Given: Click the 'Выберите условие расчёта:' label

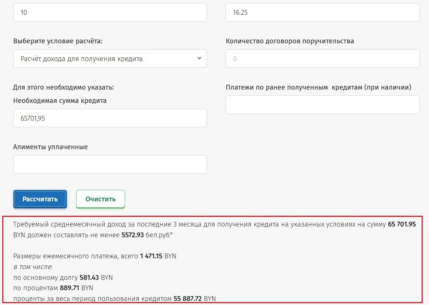Looking at the screenshot, I should (x=58, y=41).
